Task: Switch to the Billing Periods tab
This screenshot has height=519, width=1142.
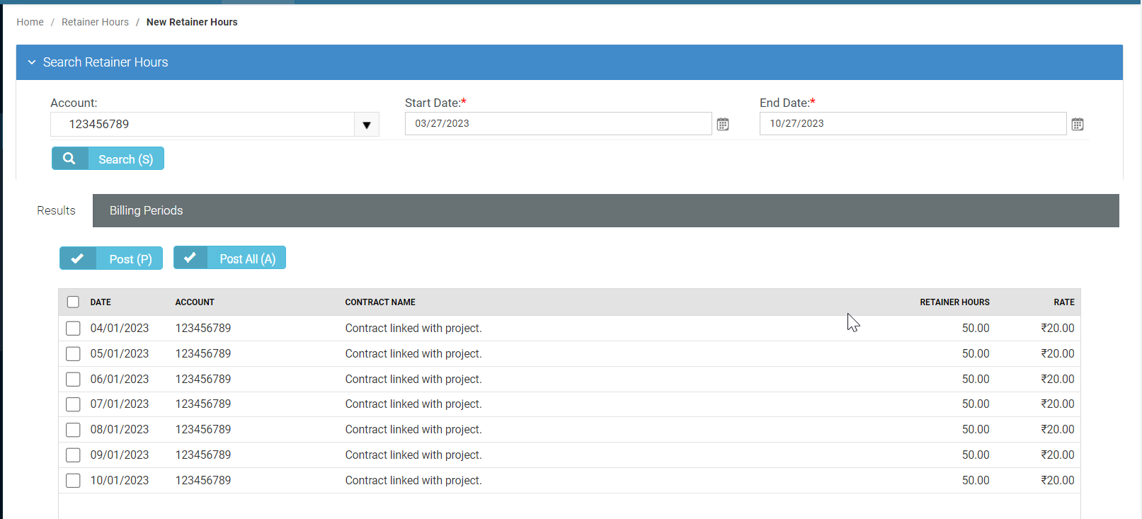Action: point(146,210)
